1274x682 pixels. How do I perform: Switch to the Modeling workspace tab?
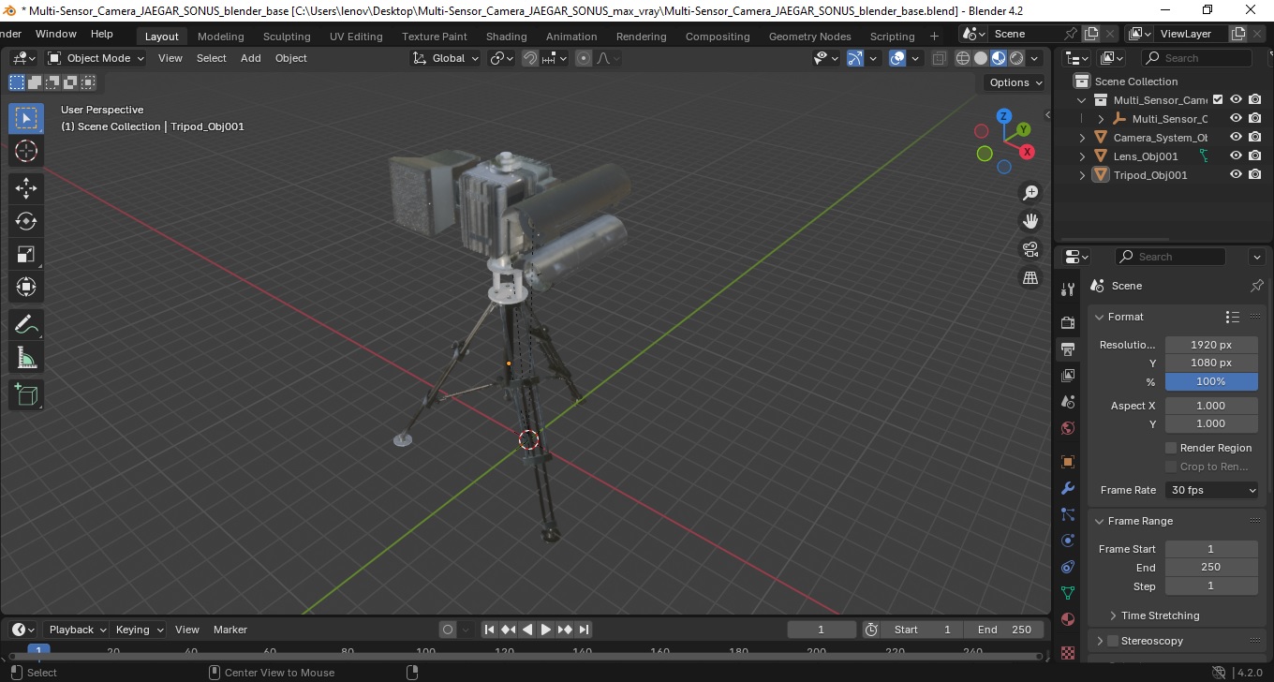220,37
